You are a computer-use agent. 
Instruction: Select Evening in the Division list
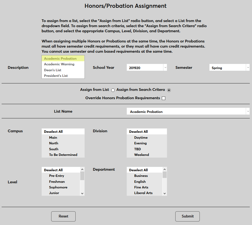click(141, 143)
